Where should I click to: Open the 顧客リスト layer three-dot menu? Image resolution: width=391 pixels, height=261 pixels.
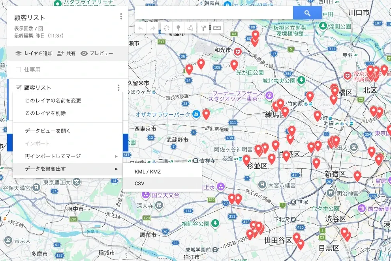(x=118, y=88)
